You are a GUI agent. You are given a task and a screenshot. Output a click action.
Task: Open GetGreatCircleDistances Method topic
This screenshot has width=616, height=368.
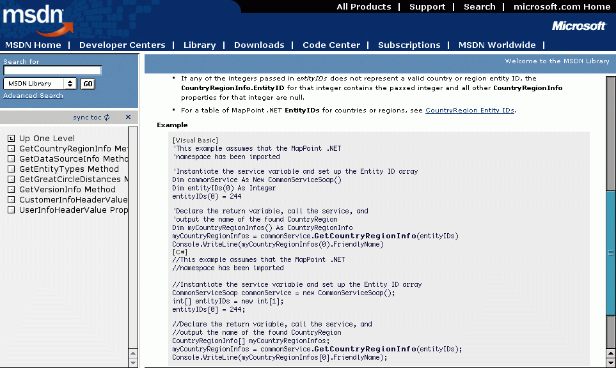(x=74, y=179)
